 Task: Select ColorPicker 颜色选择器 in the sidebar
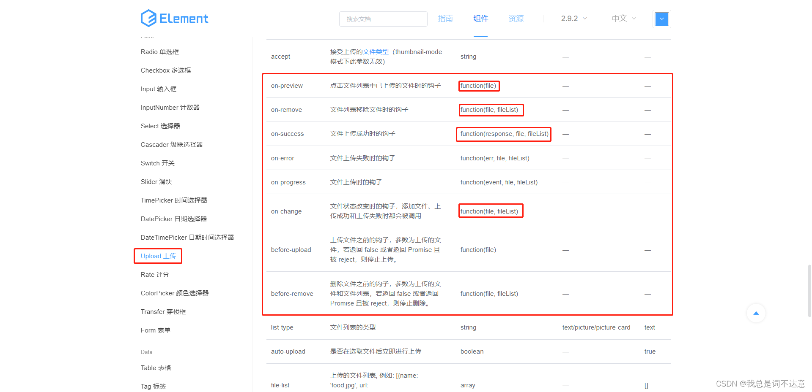pos(174,293)
